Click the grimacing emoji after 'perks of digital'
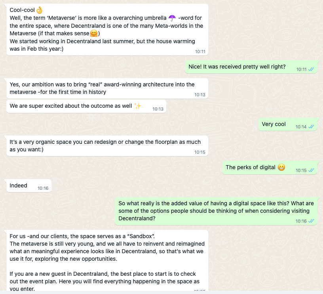This screenshot has width=323, height=294. pyautogui.click(x=281, y=167)
